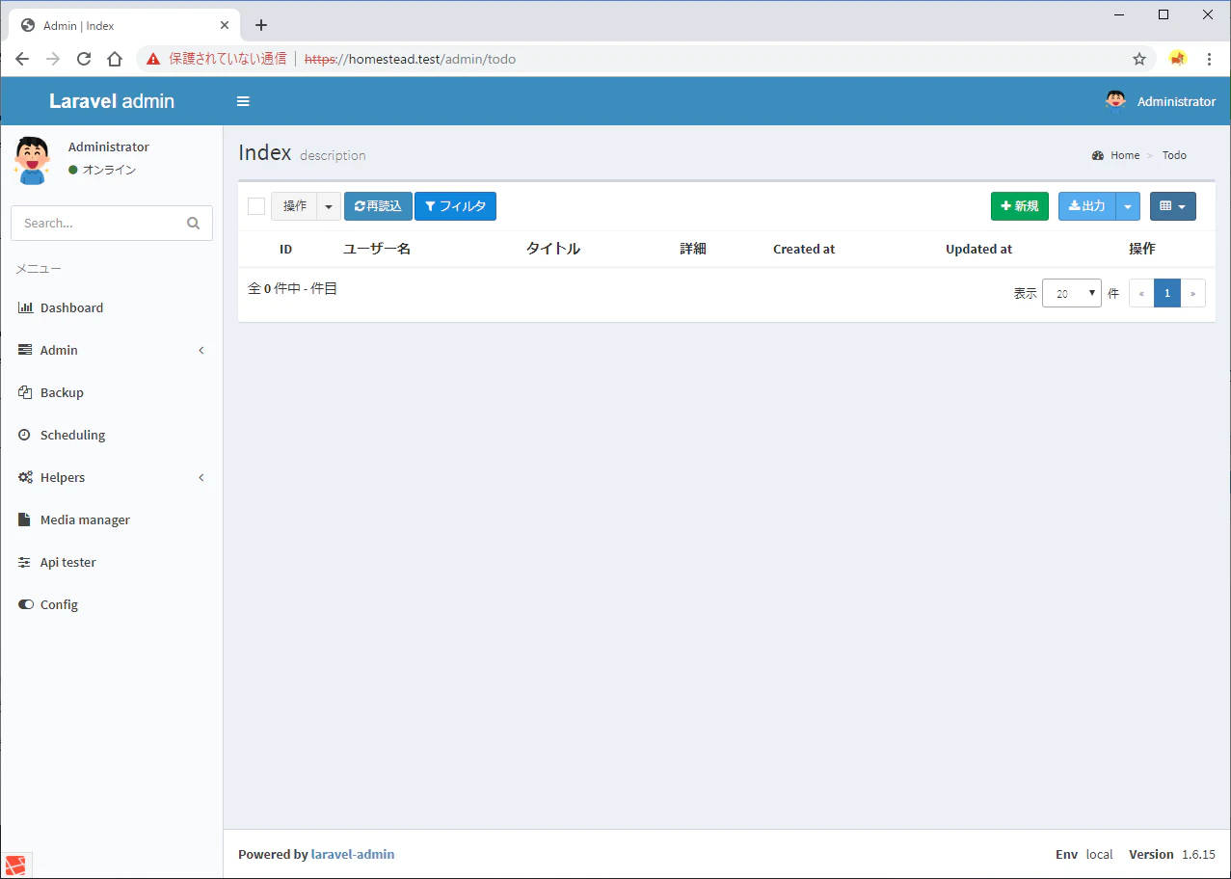This screenshot has width=1231, height=879.
Task: Open the 操作 dropdown caret
Action: tap(329, 206)
